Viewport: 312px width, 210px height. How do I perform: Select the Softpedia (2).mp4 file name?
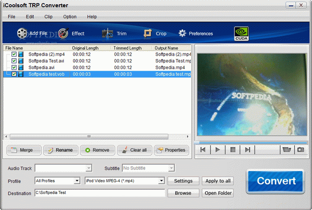point(47,54)
